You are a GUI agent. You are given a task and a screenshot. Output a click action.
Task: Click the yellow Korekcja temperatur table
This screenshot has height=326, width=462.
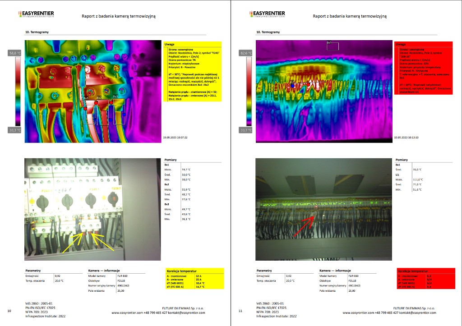pos(195,278)
